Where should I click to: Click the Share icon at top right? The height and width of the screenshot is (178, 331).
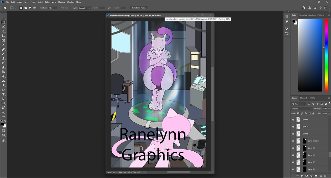[x=303, y=8]
